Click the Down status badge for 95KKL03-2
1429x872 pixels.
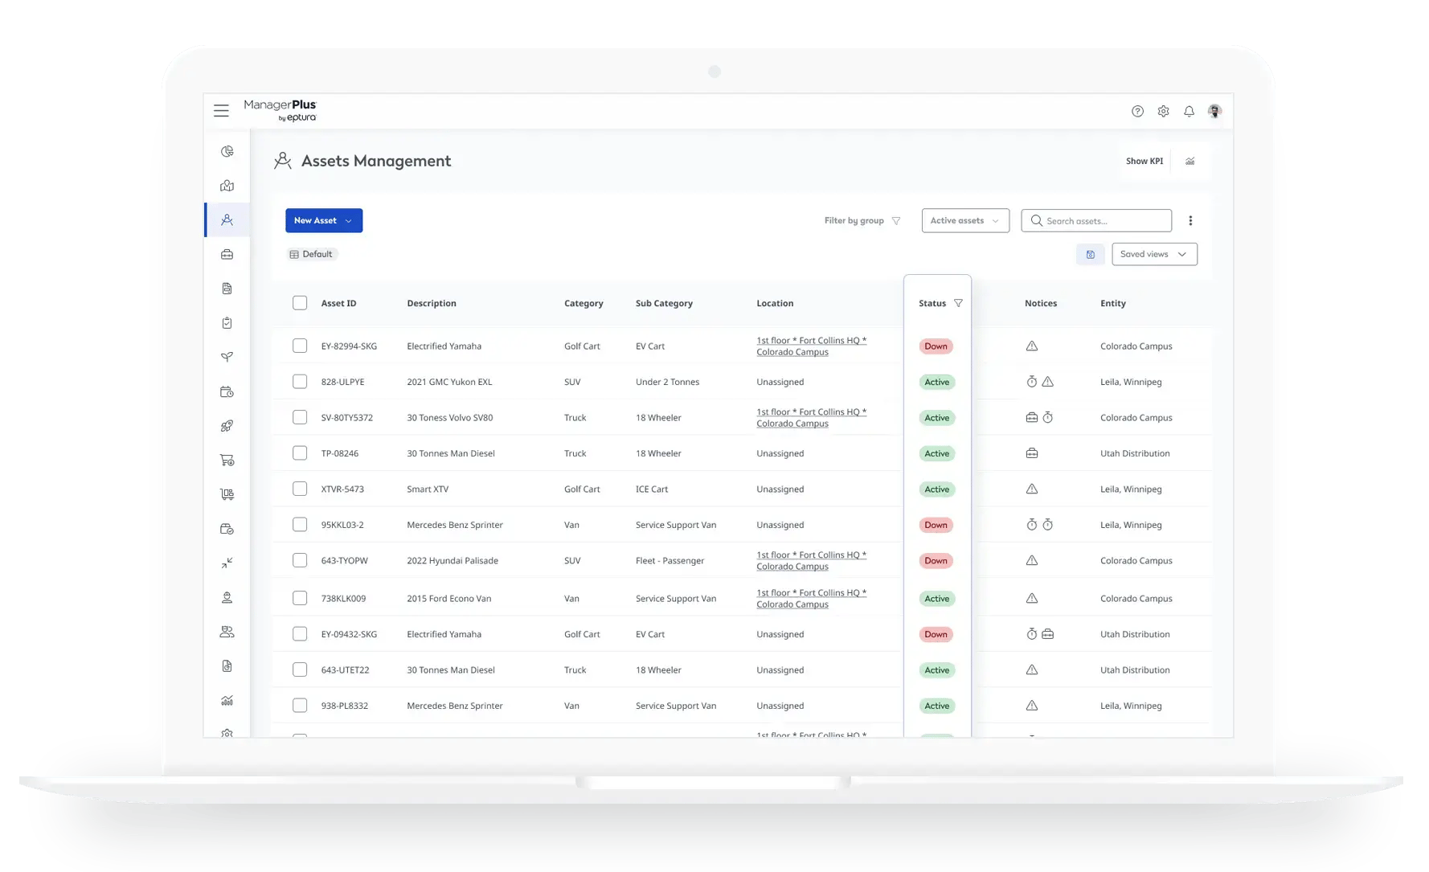936,525
